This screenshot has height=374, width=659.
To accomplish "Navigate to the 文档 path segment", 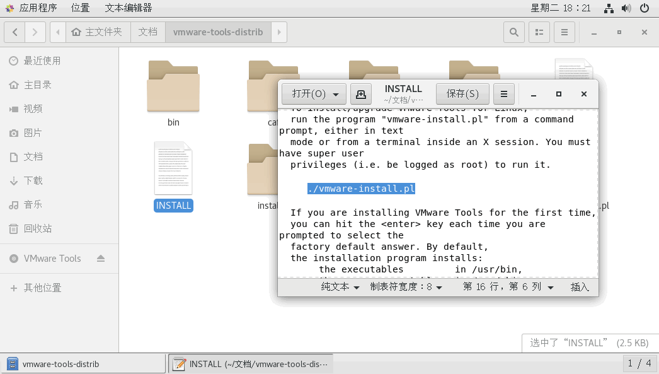I will coord(148,32).
